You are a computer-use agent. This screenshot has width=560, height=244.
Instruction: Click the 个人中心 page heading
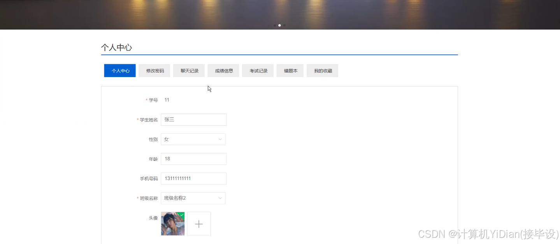tap(116, 47)
